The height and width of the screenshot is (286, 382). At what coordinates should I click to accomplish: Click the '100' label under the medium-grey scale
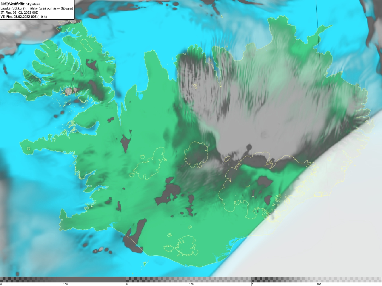(x=191, y=284)
